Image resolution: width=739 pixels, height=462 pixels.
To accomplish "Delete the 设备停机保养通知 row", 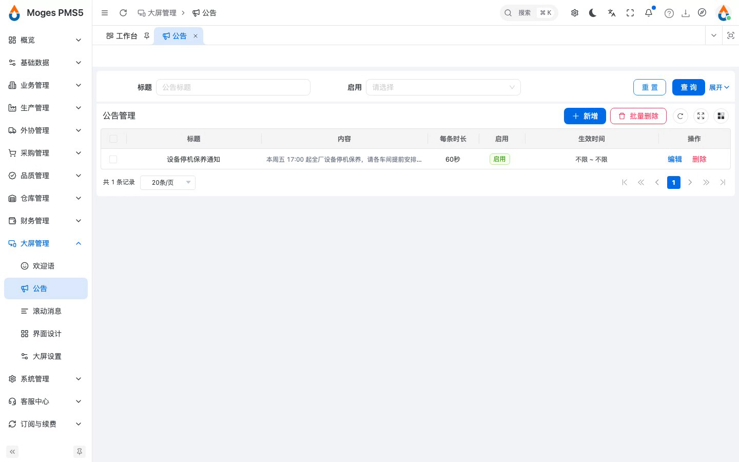I will (699, 159).
